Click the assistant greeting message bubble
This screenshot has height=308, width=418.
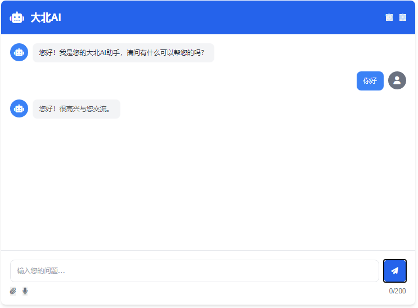point(123,53)
